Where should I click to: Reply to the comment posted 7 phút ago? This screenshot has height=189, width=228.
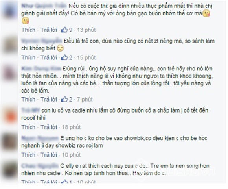pos(49,100)
